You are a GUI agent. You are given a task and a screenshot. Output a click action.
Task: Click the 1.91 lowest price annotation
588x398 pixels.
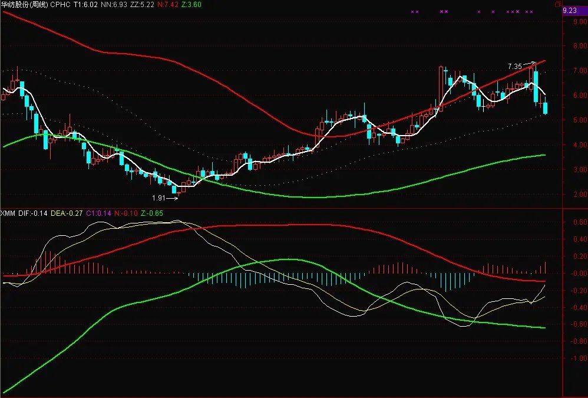click(158, 198)
